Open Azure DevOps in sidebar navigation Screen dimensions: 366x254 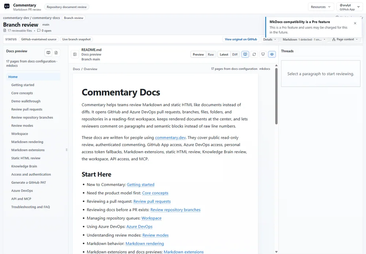point(22,191)
